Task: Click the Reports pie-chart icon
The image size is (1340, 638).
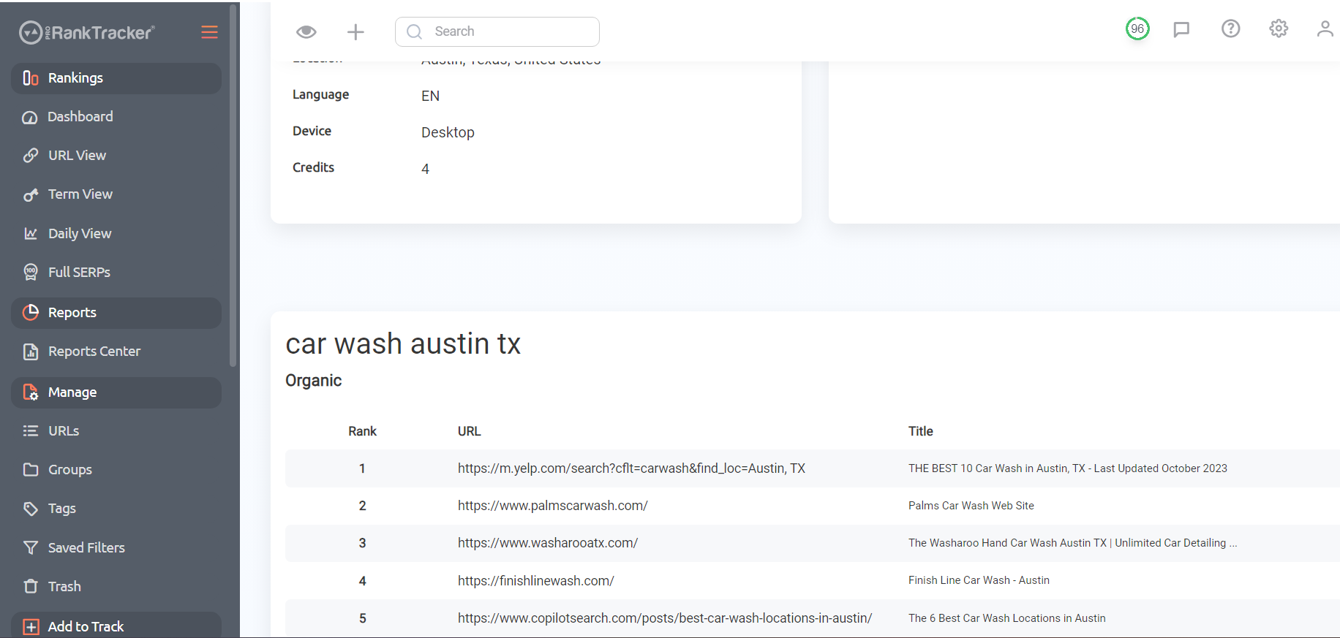Action: click(x=31, y=313)
